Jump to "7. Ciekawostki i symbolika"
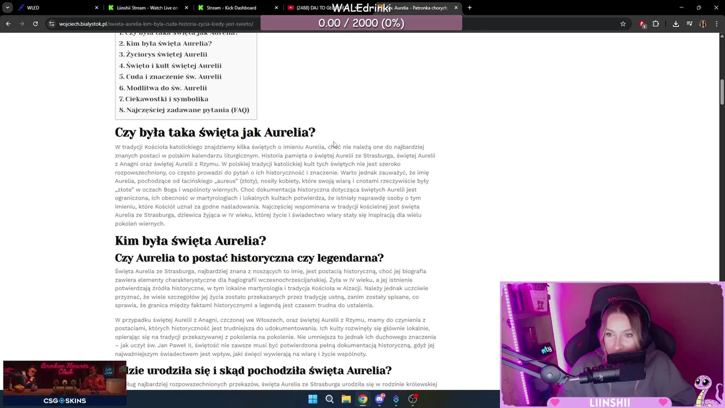 point(164,99)
